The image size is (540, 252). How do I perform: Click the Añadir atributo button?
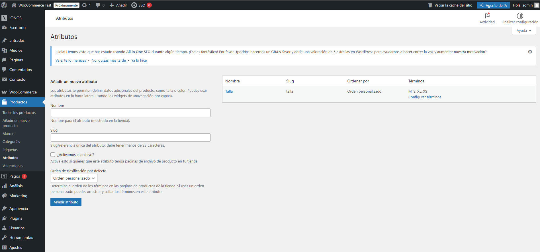66,202
